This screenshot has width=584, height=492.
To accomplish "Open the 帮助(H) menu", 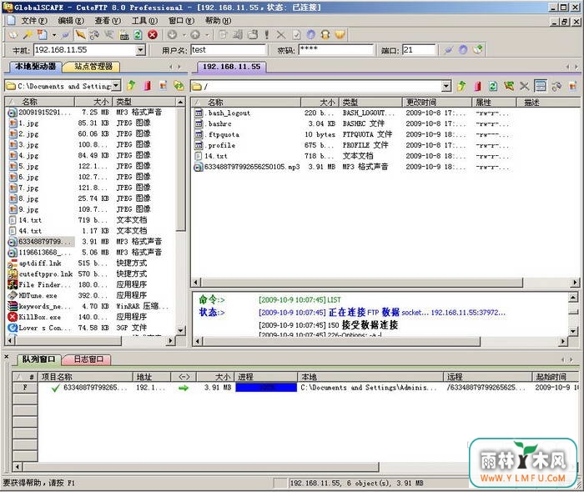I will 219,21.
